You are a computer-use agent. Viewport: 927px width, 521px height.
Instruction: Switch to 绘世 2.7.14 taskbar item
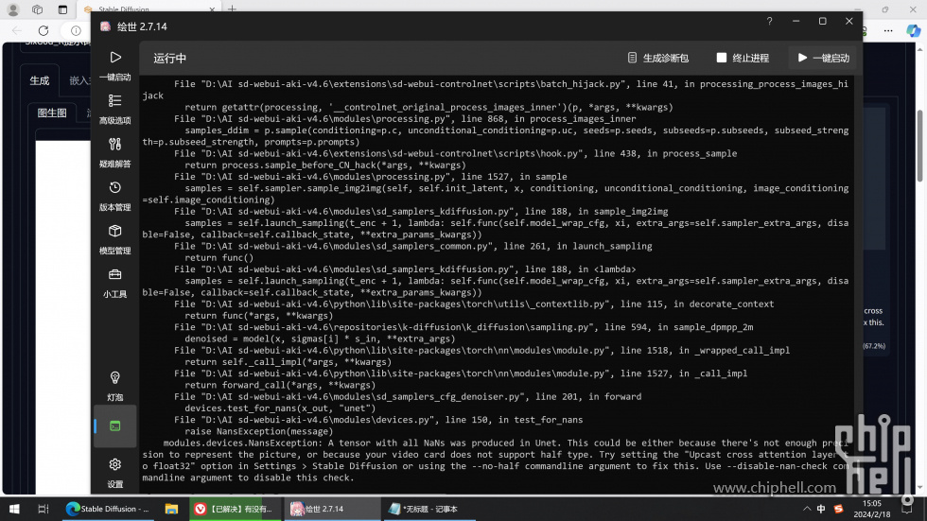click(332, 509)
